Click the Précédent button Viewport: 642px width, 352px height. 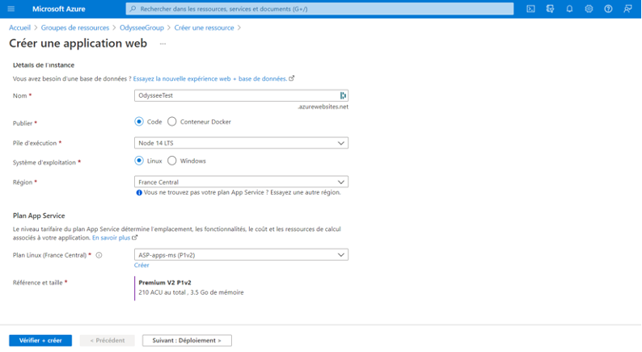(x=108, y=340)
